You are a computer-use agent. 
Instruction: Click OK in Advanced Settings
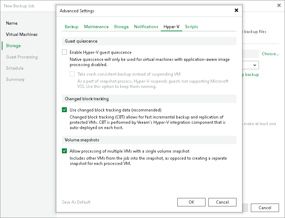coord(191,202)
